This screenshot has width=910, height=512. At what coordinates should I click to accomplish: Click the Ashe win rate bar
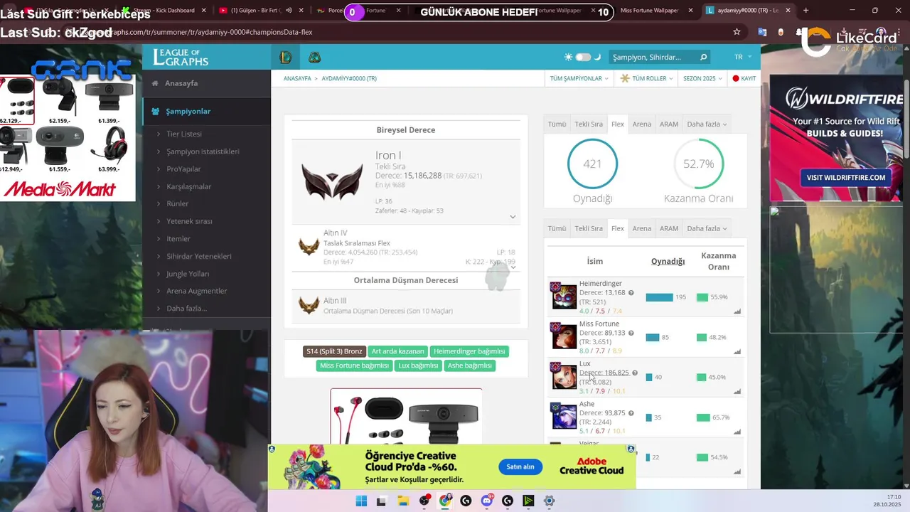pos(703,417)
